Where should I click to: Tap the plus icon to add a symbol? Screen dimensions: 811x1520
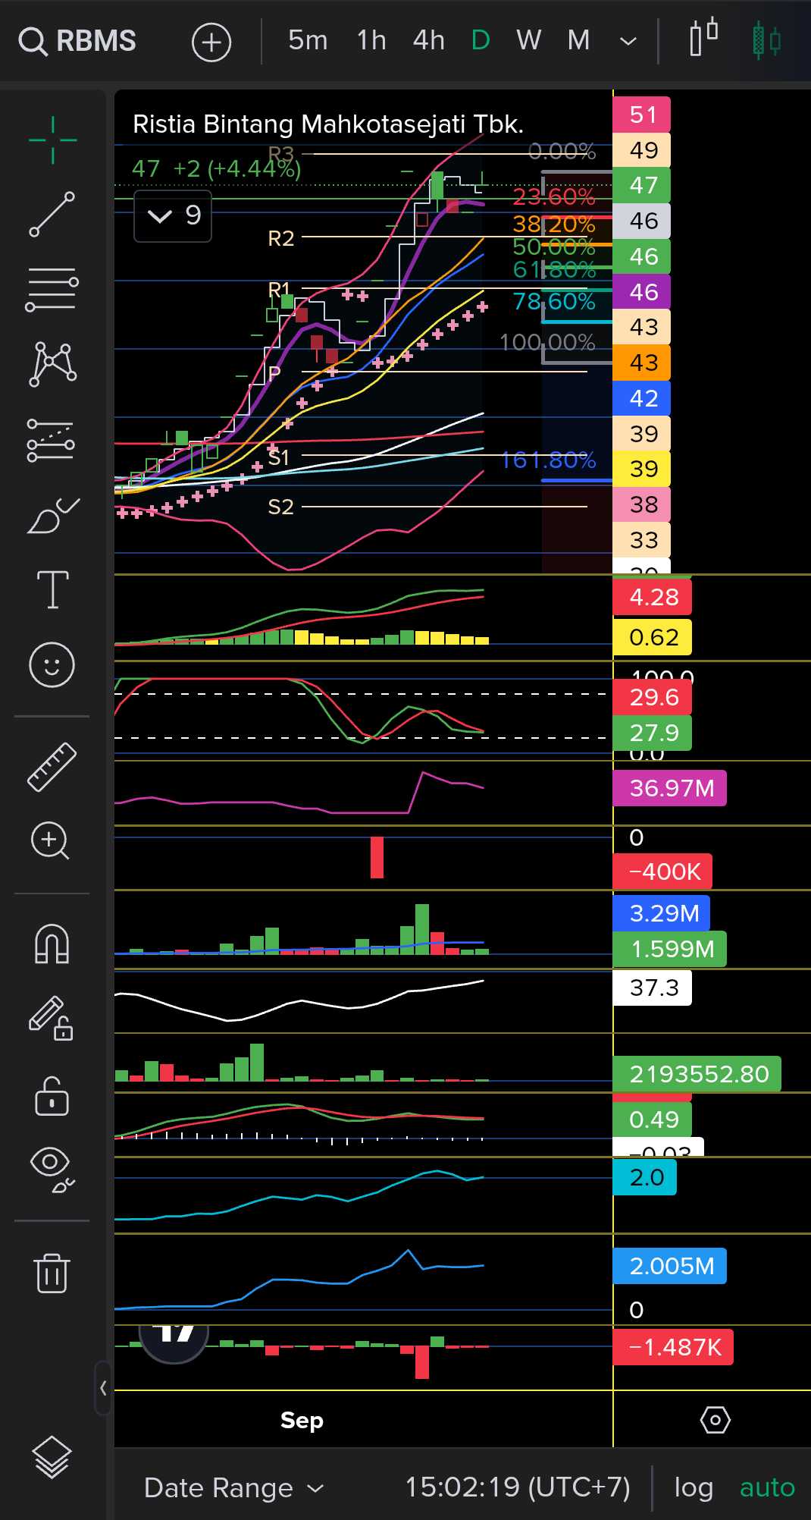pyautogui.click(x=211, y=42)
